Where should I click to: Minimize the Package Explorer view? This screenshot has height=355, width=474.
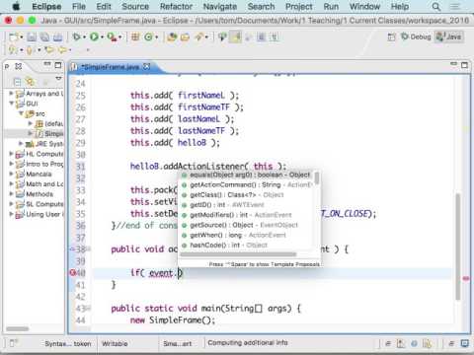point(47,64)
